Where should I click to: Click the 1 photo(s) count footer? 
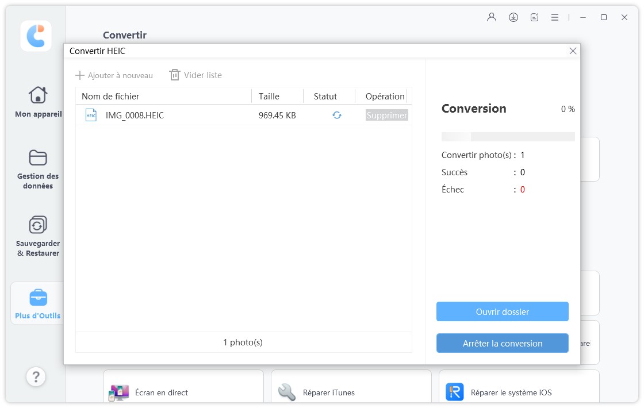pos(243,342)
